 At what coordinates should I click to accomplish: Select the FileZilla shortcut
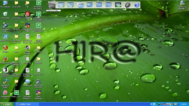(28, 15)
